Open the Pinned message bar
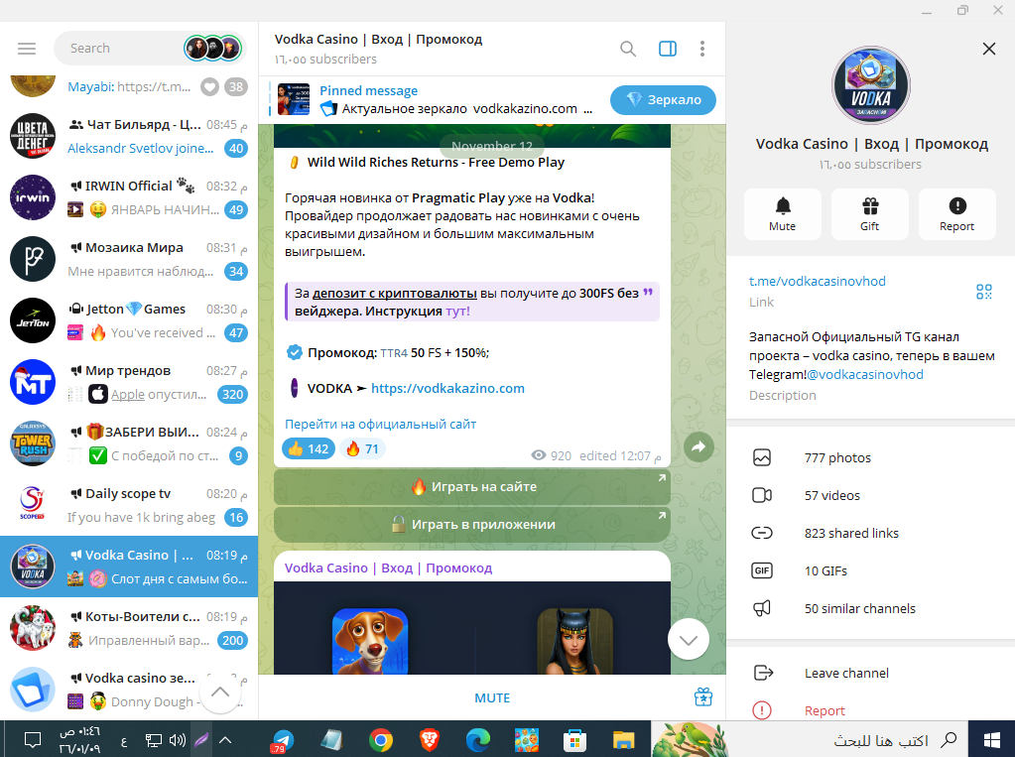 434,100
